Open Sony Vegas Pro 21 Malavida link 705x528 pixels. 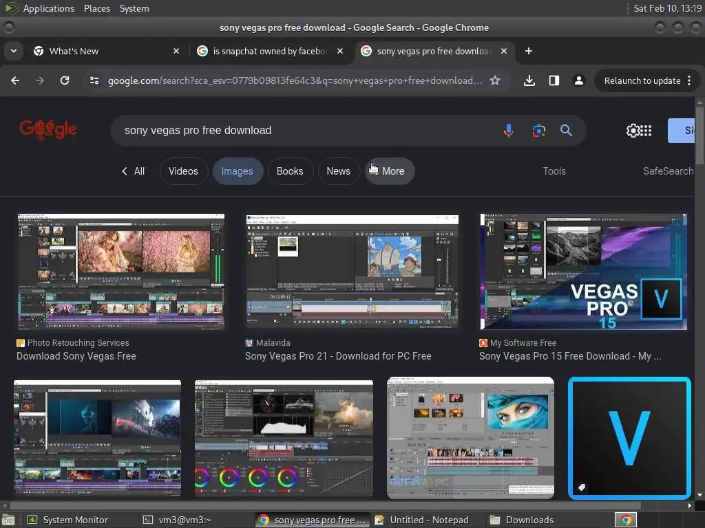[338, 356]
